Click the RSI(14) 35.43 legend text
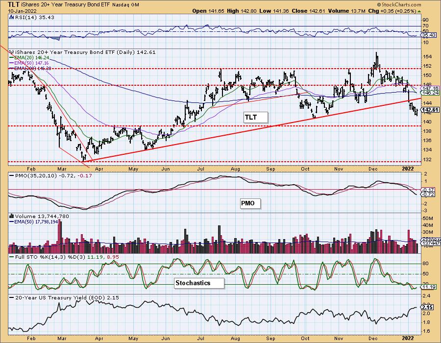 click(34, 18)
